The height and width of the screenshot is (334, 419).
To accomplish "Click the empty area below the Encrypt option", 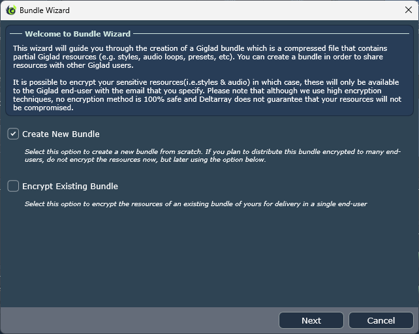I will click(209, 261).
